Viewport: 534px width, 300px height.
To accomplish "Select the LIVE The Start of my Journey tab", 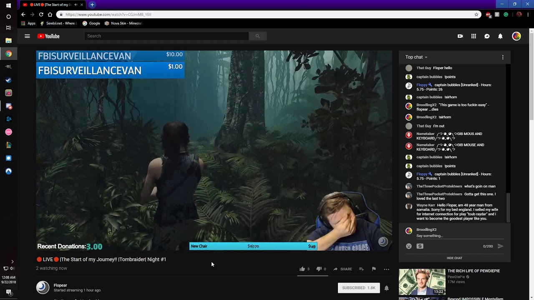I will coord(52,5).
